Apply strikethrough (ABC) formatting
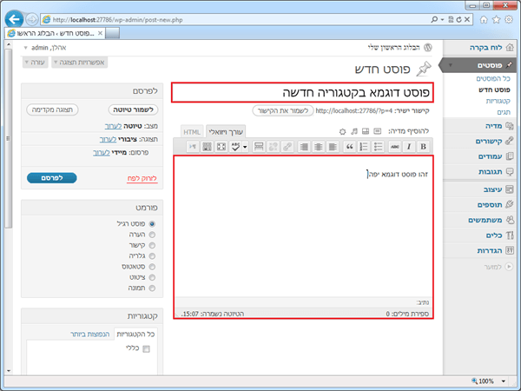The width and height of the screenshot is (521, 391). click(x=394, y=147)
